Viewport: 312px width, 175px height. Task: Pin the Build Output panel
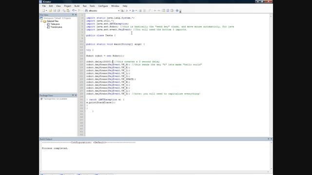pos(269,139)
